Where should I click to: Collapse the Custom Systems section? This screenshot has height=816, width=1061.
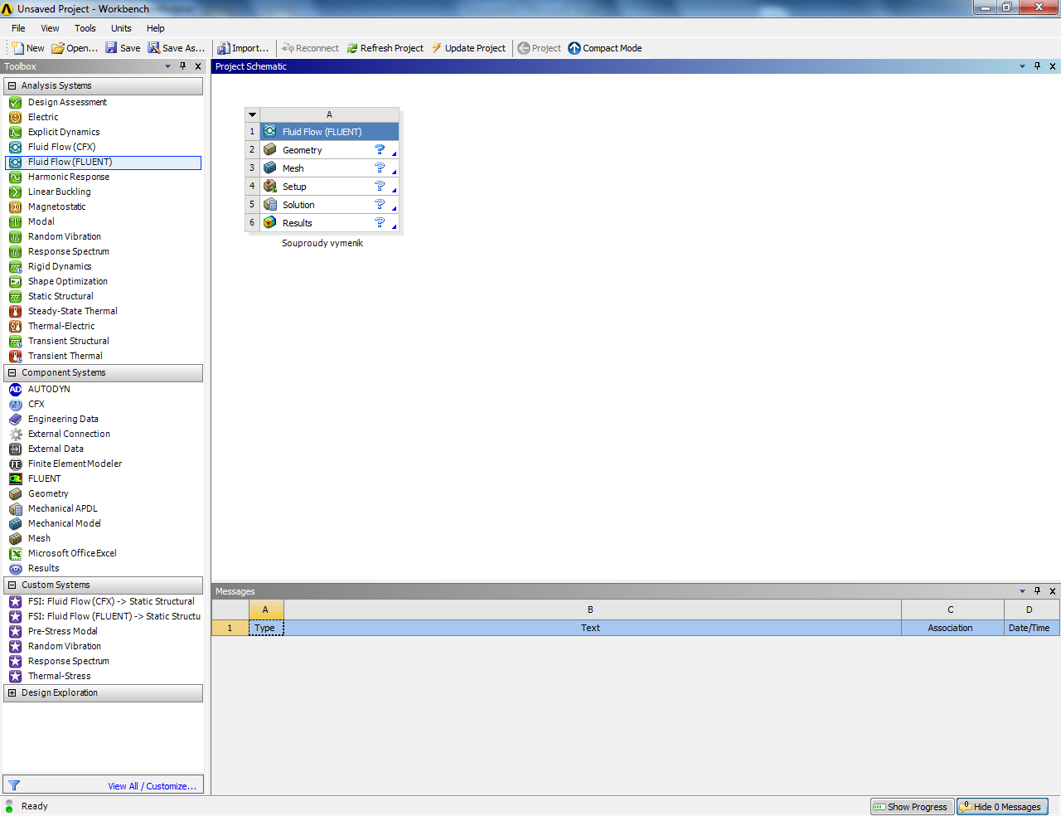click(12, 585)
